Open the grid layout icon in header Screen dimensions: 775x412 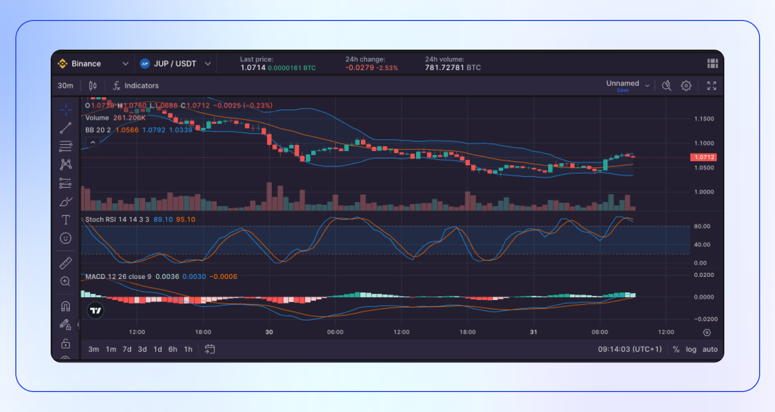(713, 63)
